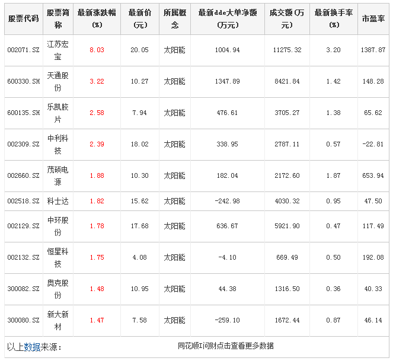Click the dde net amount -242.98

coord(228,201)
